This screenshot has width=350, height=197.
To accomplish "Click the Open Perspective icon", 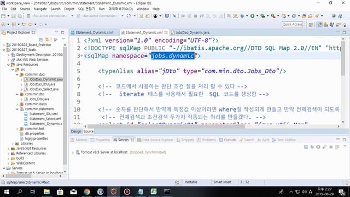I will pyautogui.click(x=311, y=24).
